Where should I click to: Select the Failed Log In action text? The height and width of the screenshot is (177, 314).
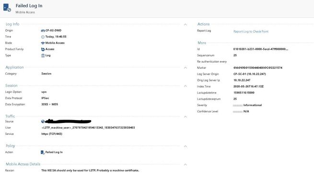click(54, 152)
